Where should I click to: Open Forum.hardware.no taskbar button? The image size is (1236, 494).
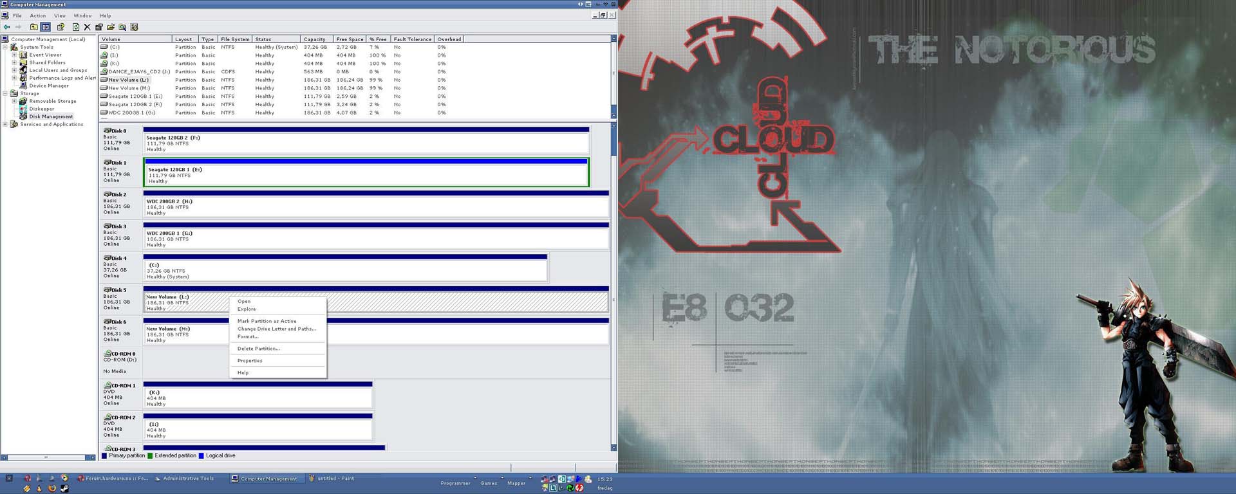(x=113, y=479)
